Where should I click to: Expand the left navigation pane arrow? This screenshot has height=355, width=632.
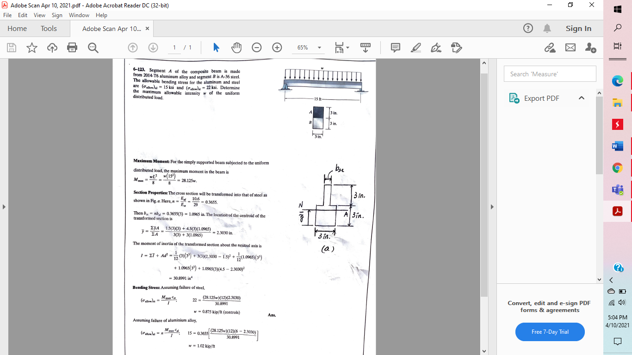tap(5, 207)
